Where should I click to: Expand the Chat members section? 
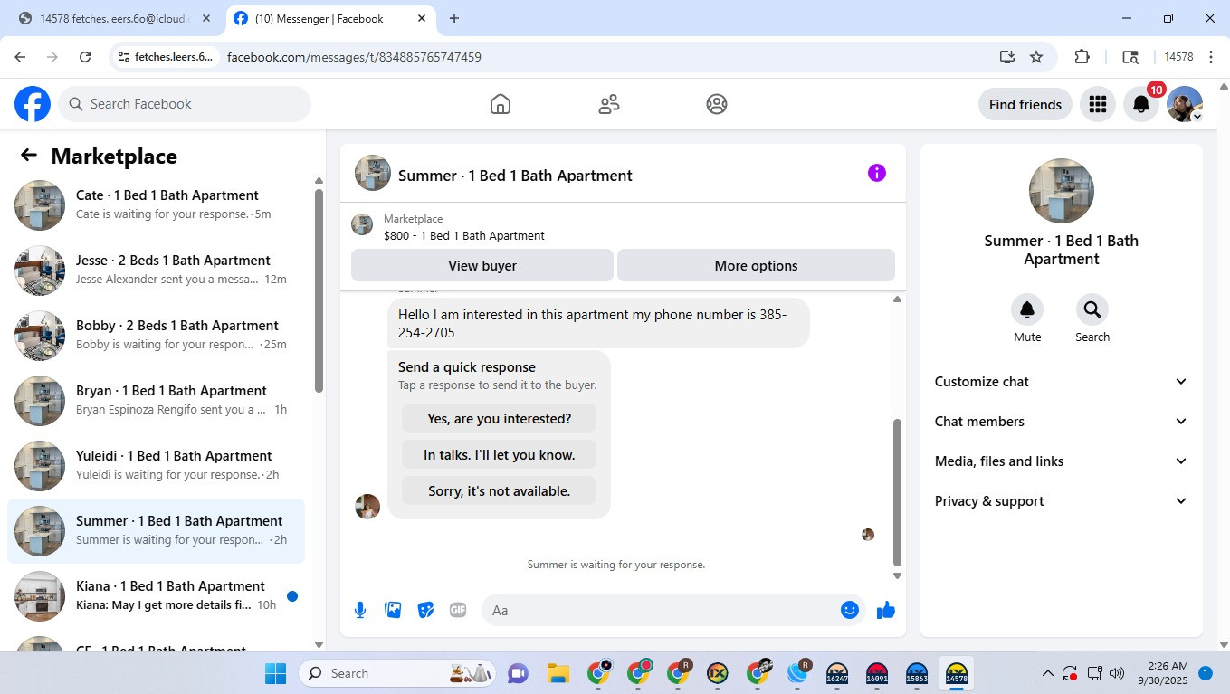point(1062,422)
